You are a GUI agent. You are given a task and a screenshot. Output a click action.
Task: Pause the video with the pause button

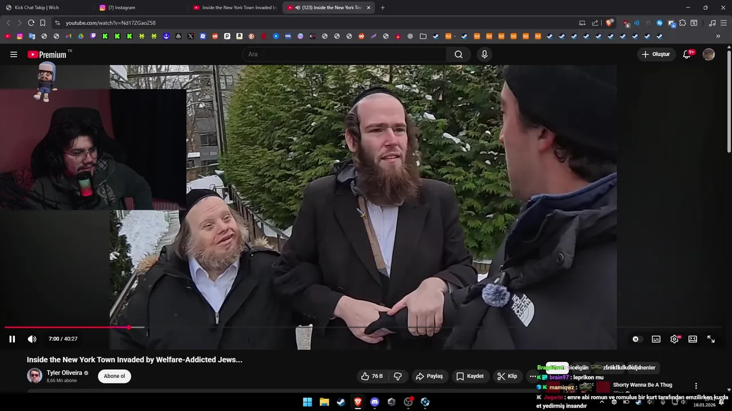(x=12, y=339)
